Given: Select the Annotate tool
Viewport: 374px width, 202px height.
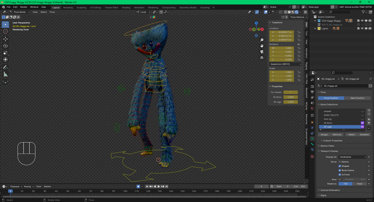Looking at the screenshot, I should tap(5, 67).
